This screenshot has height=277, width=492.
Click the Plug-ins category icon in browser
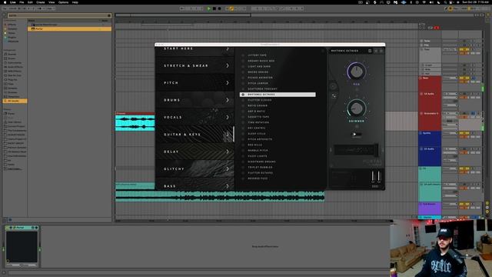5,80
